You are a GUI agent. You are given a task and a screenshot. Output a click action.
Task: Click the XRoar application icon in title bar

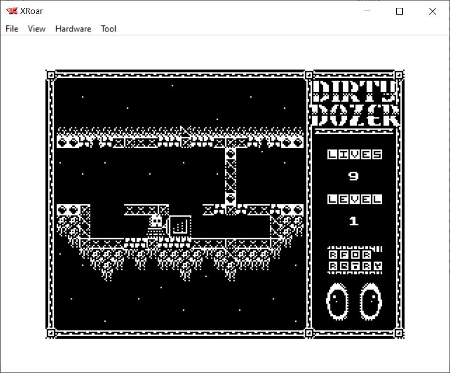click(11, 11)
